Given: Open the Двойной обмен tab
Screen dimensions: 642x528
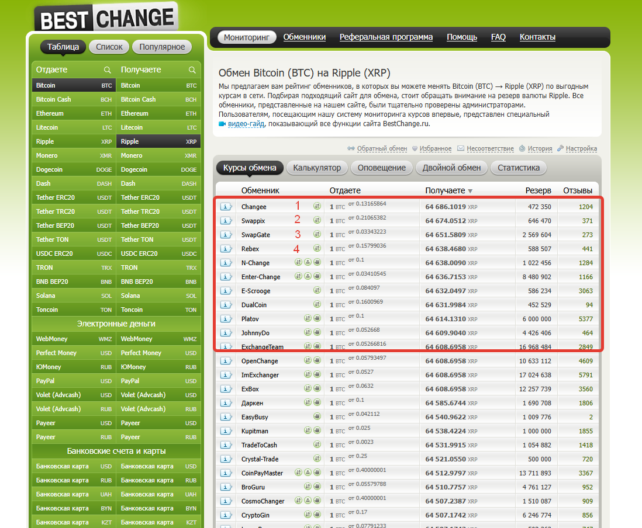Looking at the screenshot, I should 451,168.
